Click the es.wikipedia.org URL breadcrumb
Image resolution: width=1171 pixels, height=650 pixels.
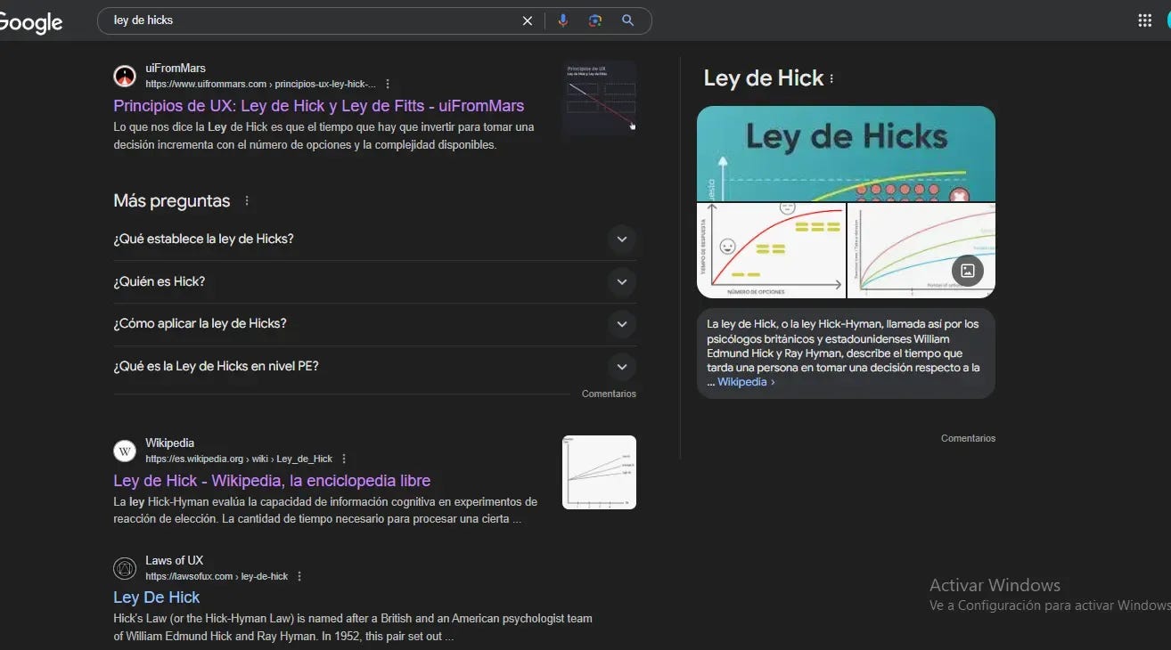click(x=239, y=459)
